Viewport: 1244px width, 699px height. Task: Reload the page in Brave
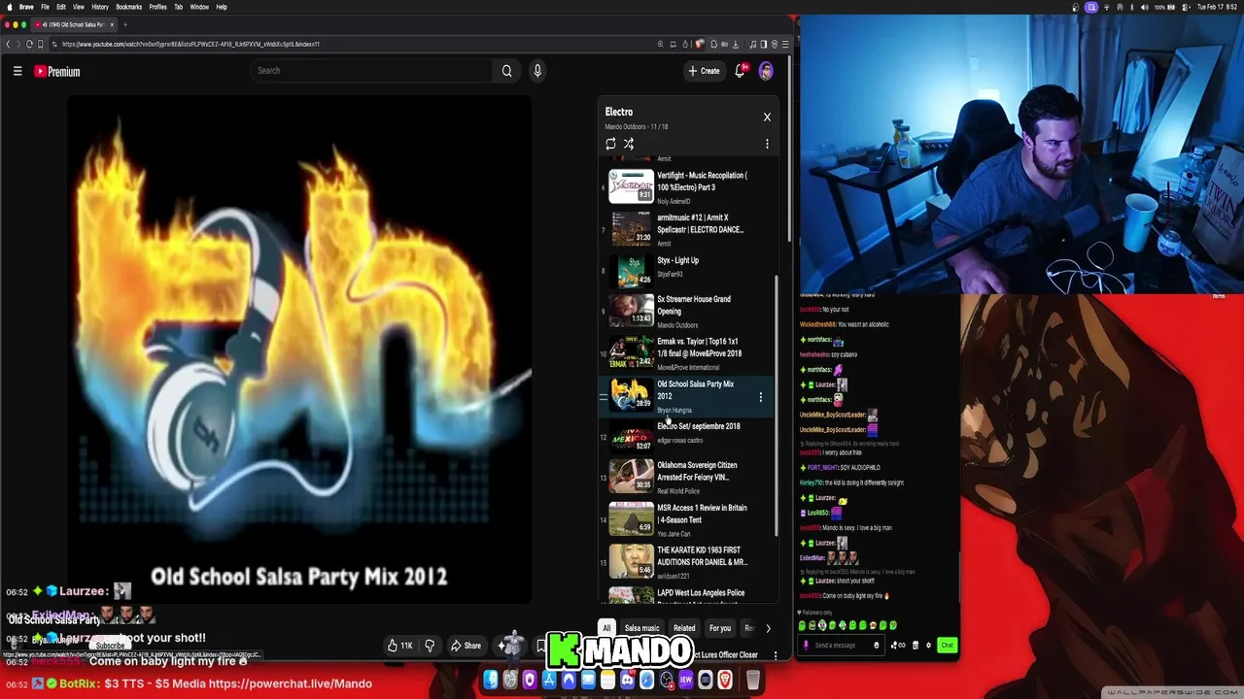coord(29,44)
